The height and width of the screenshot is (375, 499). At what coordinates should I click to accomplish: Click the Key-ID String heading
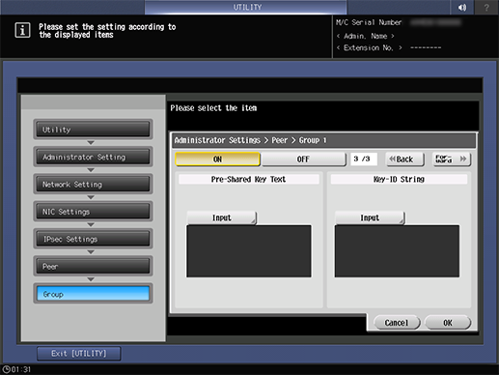coord(399,179)
